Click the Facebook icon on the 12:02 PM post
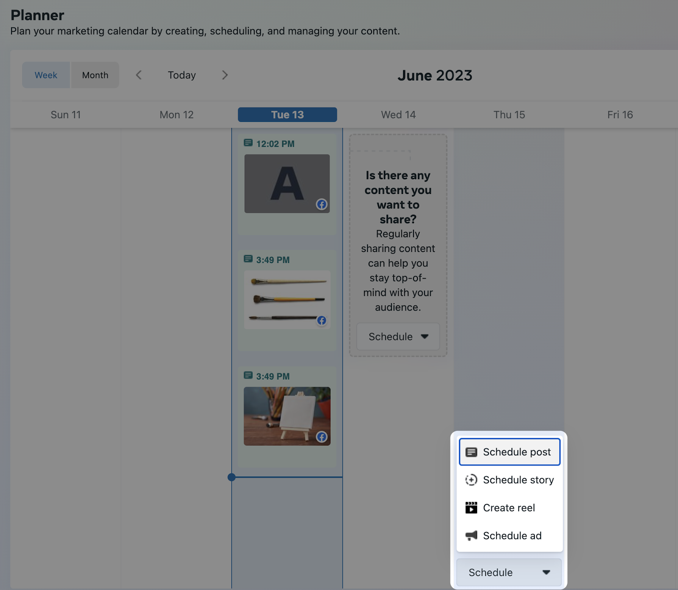 [x=322, y=205]
